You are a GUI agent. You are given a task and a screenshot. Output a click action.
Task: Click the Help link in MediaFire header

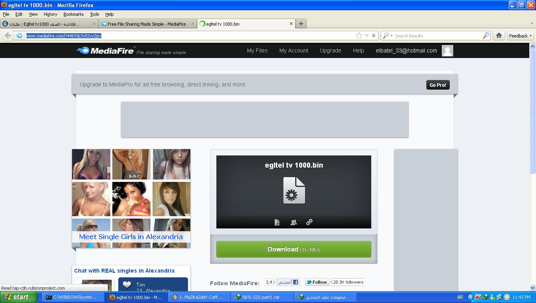tap(359, 50)
